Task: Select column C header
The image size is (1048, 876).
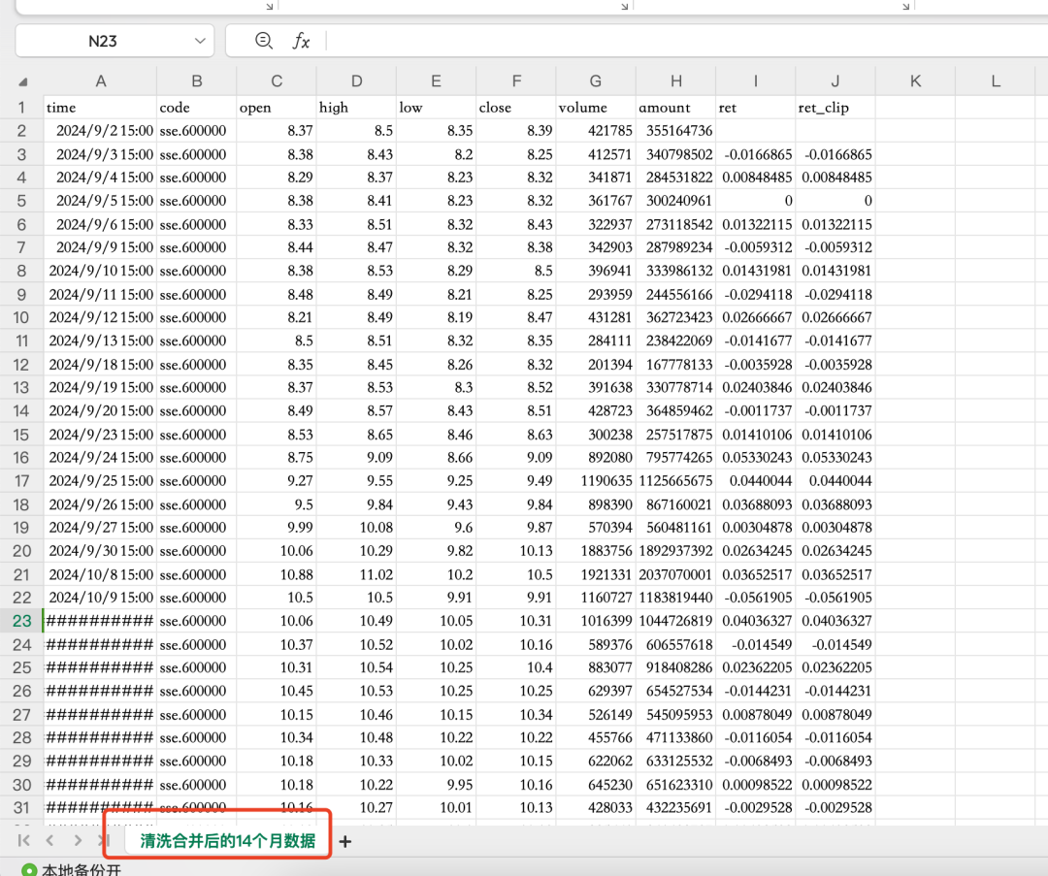Action: click(276, 81)
